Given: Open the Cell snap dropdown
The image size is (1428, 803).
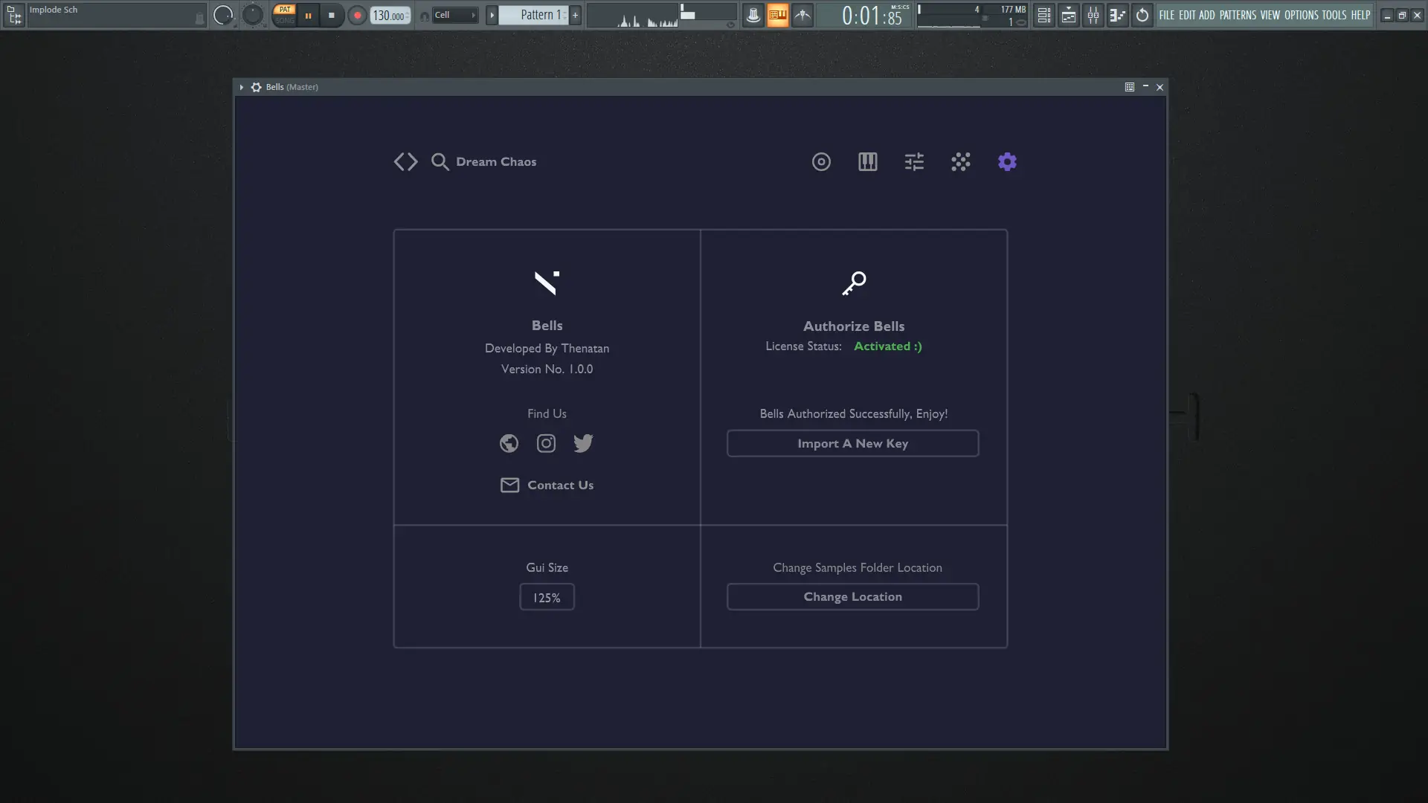Looking at the screenshot, I should coord(454,15).
